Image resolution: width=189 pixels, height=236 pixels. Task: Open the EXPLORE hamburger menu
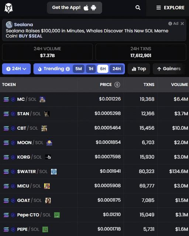coord(170,8)
